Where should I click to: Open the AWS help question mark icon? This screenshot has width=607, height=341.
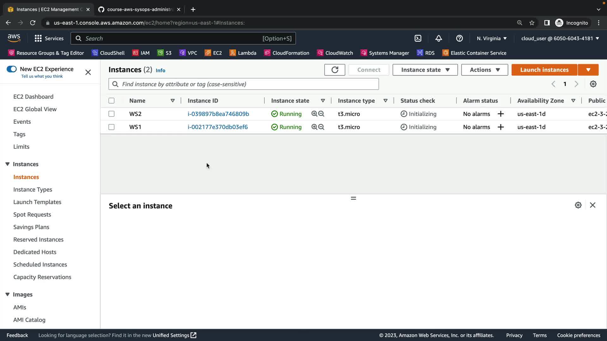pos(459,39)
